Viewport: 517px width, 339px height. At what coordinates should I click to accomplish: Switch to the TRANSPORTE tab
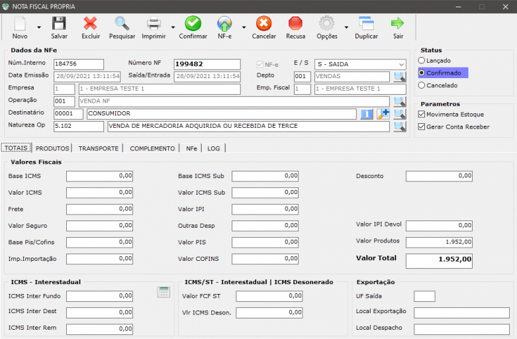[98, 148]
